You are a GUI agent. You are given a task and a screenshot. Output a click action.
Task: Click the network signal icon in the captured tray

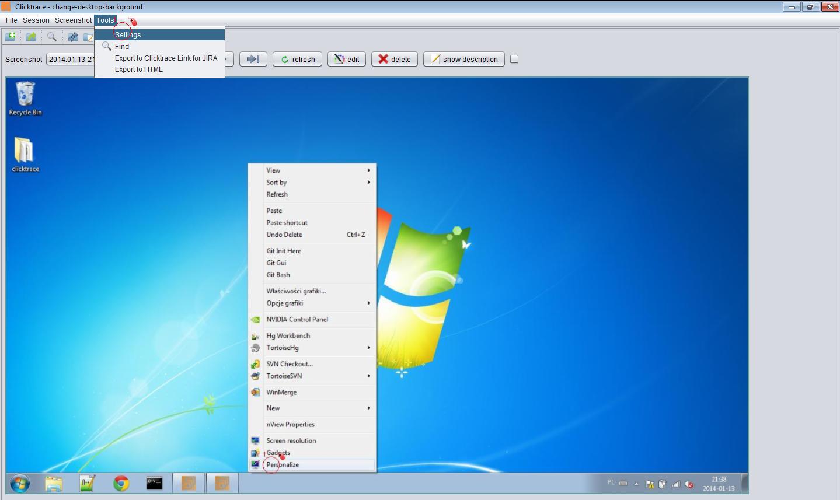676,484
